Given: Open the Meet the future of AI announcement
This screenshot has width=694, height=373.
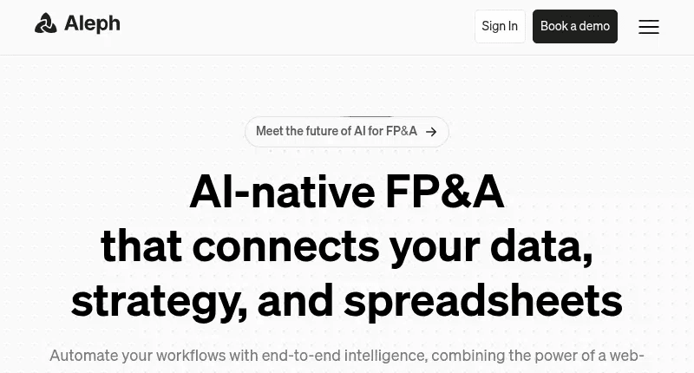Looking at the screenshot, I should pos(337,132).
